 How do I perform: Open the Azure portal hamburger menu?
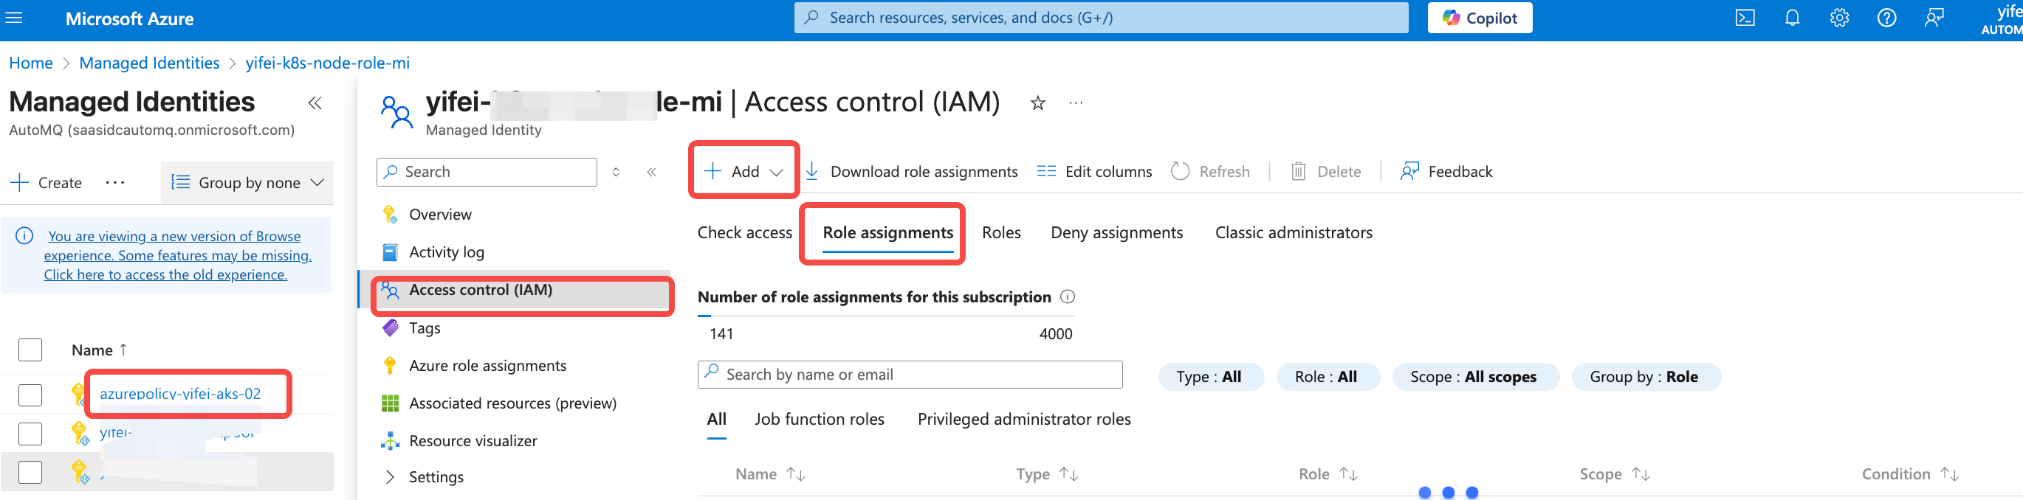pyautogui.click(x=14, y=17)
